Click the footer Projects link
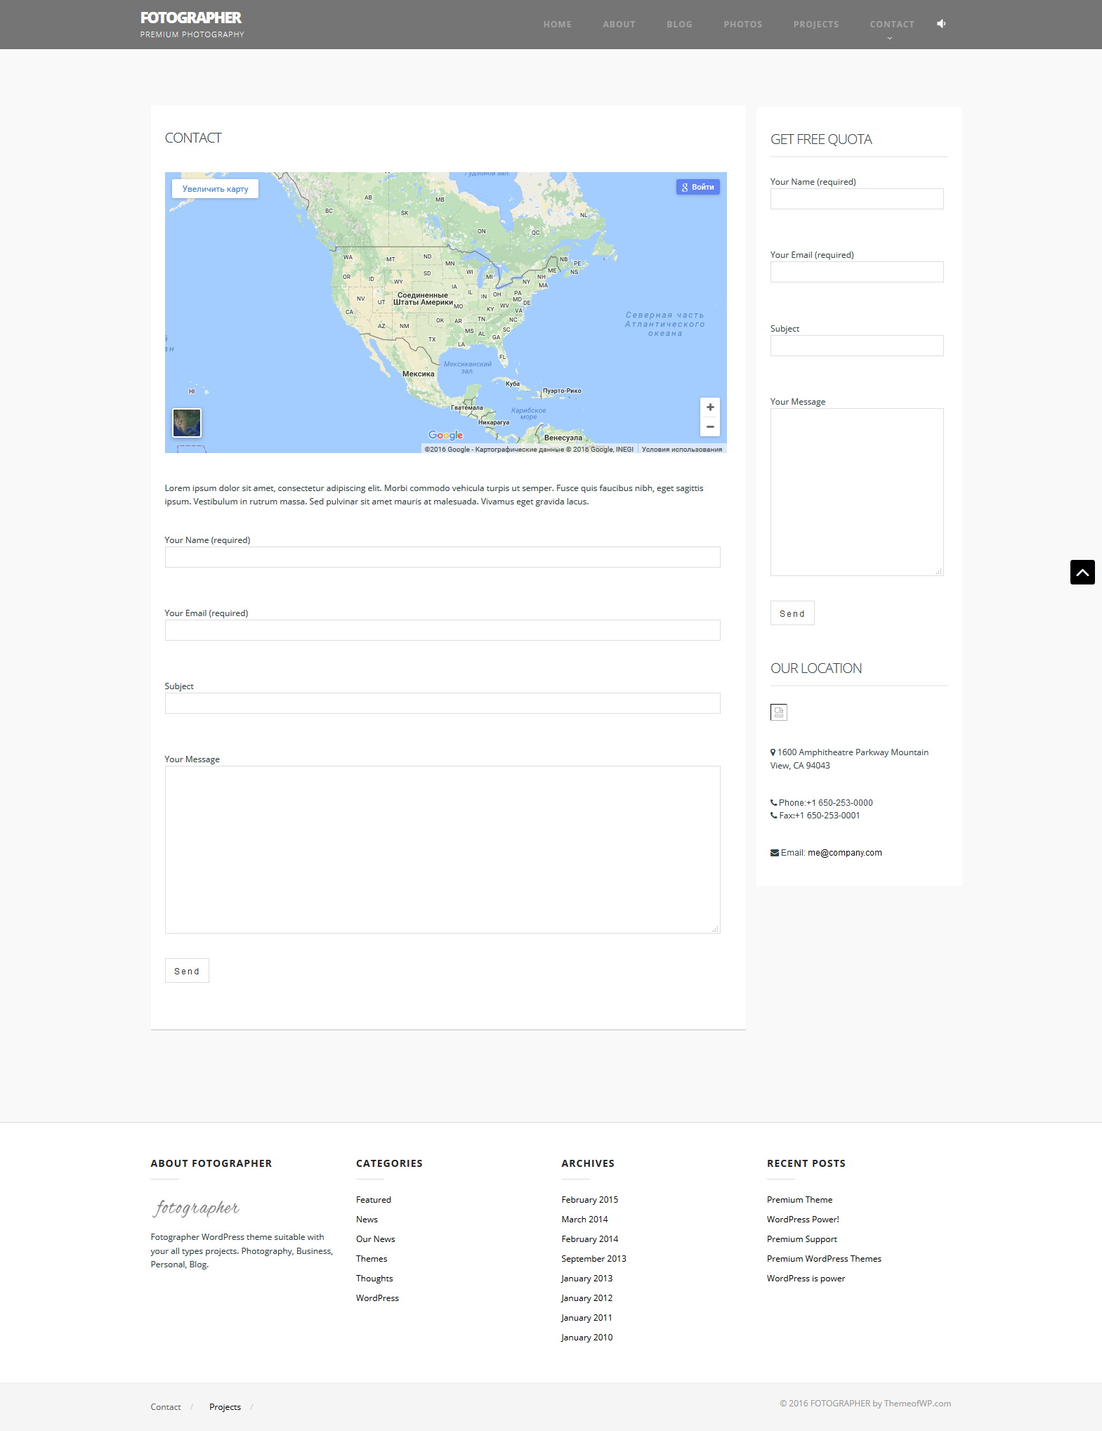The image size is (1102, 1431). pyautogui.click(x=225, y=1407)
